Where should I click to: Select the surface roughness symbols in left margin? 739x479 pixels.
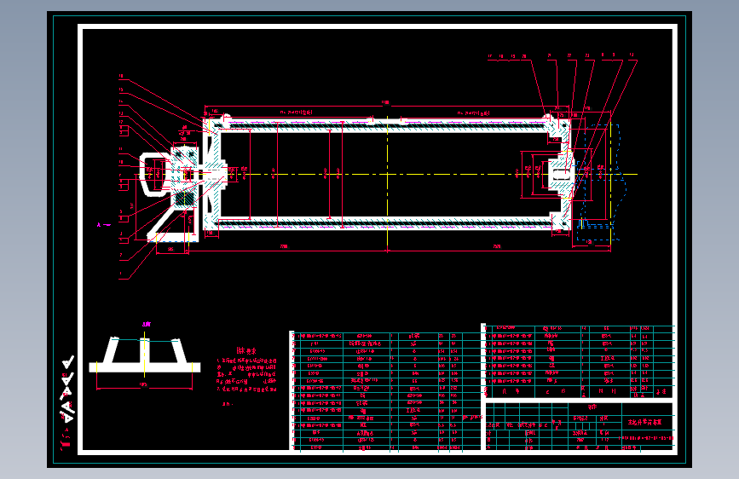[x=67, y=390]
